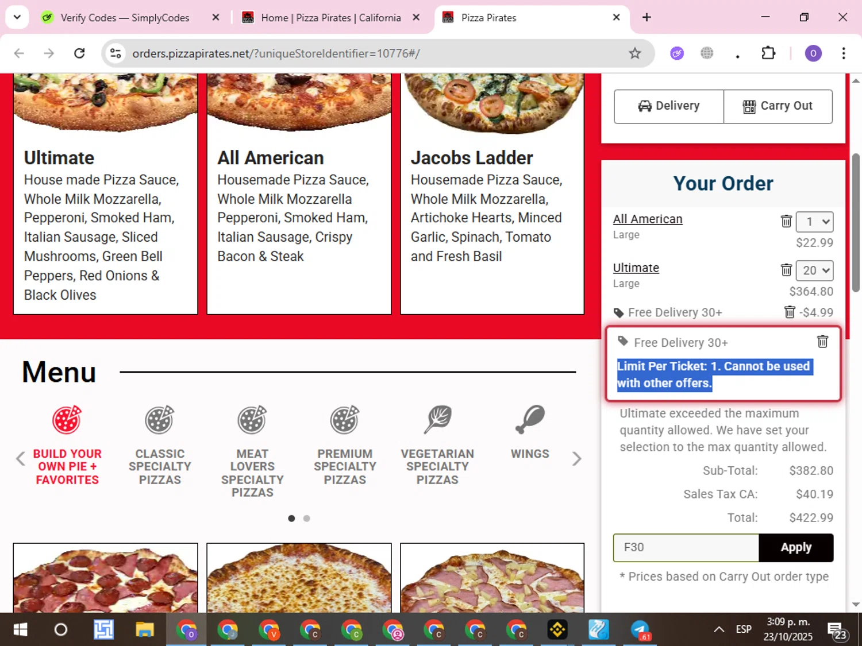The height and width of the screenshot is (646, 862).
Task: Open the Chrome tab search dropdown arrow
Action: 17,17
